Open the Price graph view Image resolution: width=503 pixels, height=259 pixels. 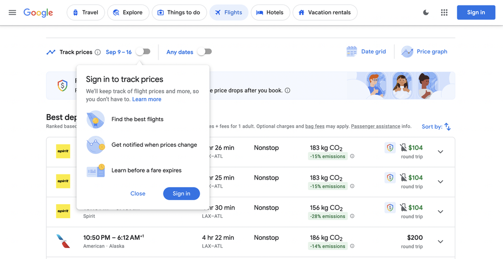pos(424,52)
